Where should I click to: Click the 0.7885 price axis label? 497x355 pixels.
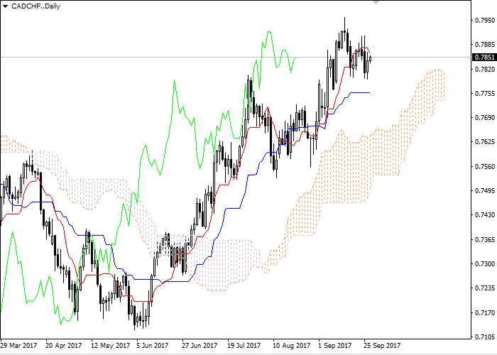click(484, 44)
